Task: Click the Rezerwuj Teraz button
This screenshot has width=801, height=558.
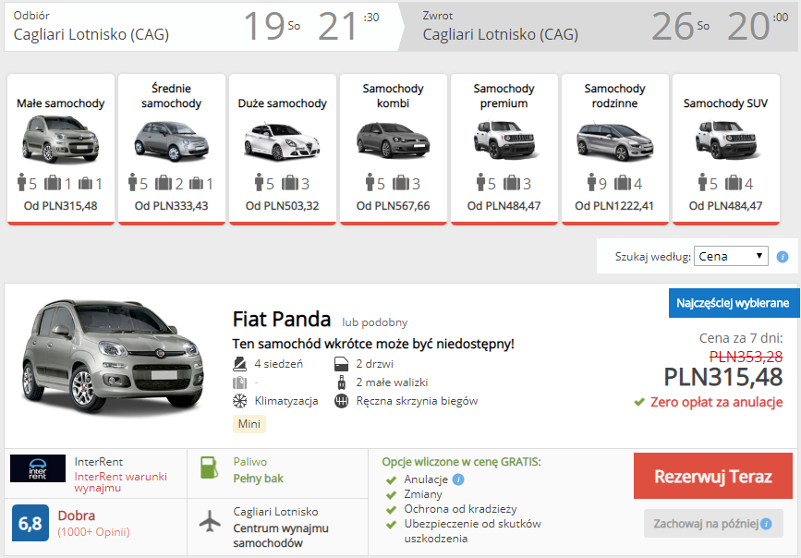Action: (x=713, y=476)
